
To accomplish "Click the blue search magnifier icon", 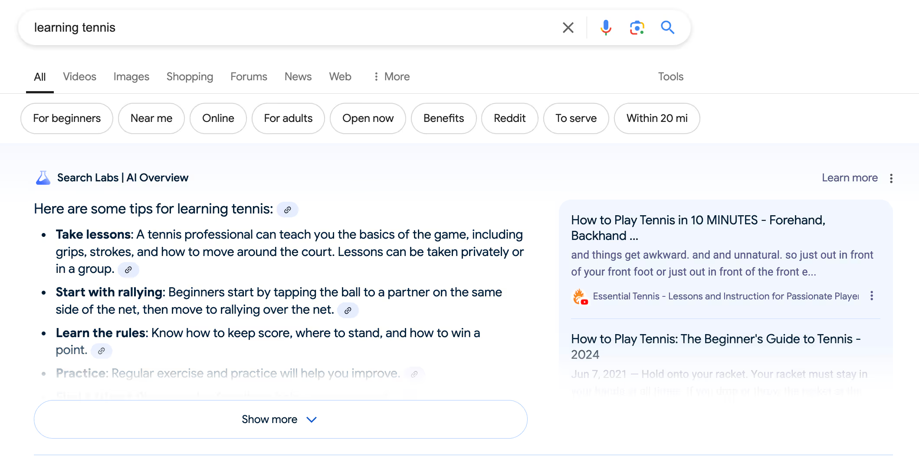I will pos(667,28).
